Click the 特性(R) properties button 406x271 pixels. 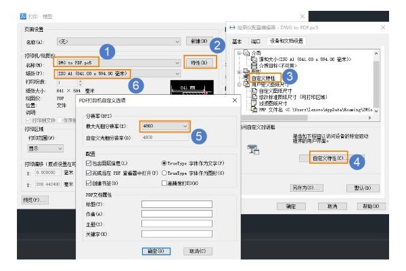(200, 62)
